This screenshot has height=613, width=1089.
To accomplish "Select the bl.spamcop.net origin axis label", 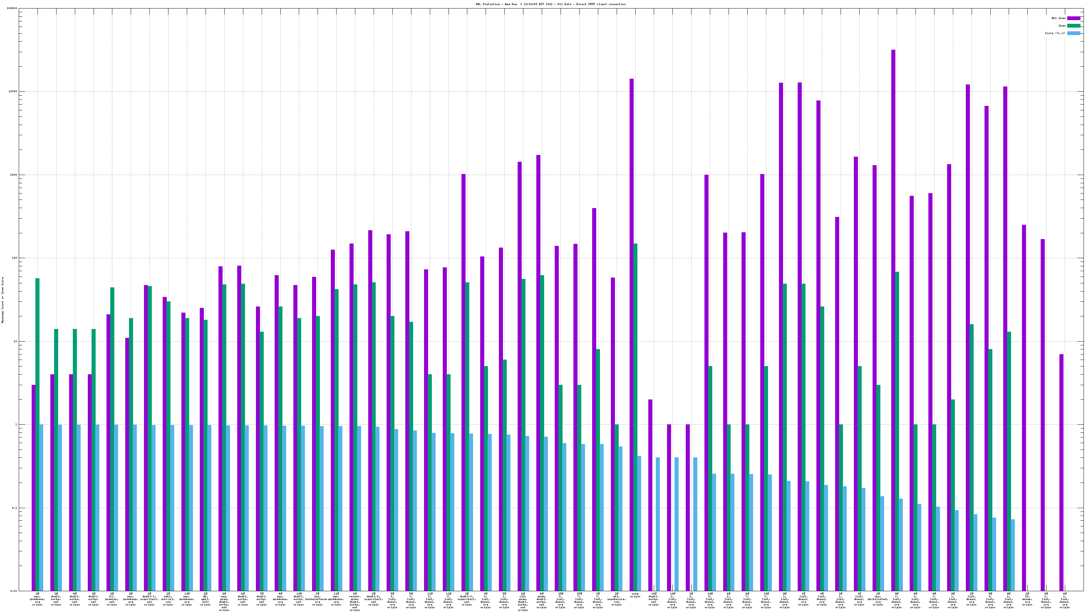I will pos(112,599).
